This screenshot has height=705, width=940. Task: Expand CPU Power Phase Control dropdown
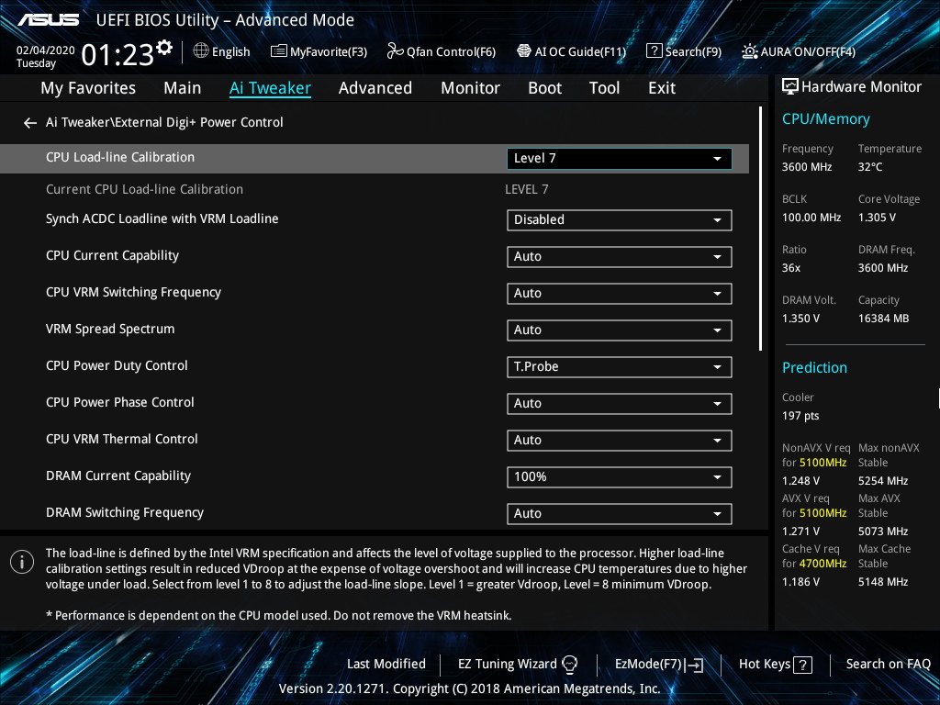(620, 404)
